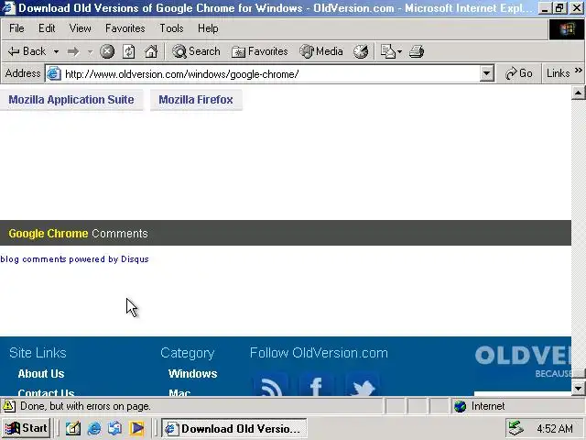Open the Mozilla Application Suite link
This screenshot has width=586, height=440.
click(71, 100)
